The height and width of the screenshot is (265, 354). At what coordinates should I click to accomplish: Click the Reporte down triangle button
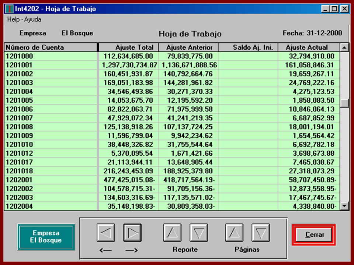[199, 233]
